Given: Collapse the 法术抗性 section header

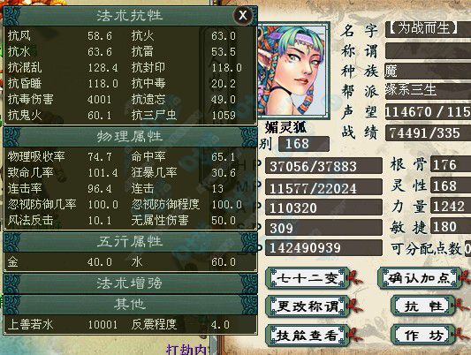Looking at the screenshot, I should 130,16.
